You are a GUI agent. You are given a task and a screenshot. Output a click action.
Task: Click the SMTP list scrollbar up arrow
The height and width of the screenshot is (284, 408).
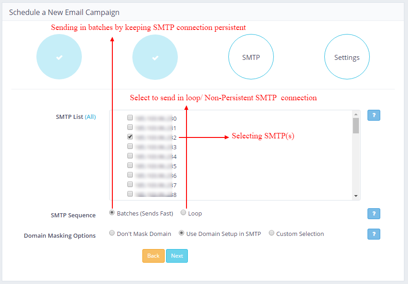(356, 114)
